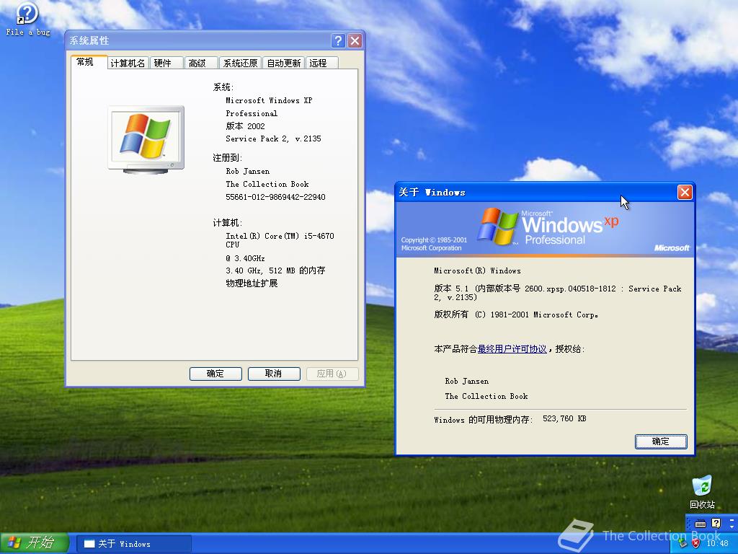Image resolution: width=738 pixels, height=554 pixels.
Task: Click the 关于 Windows title bar
Action: point(536,192)
